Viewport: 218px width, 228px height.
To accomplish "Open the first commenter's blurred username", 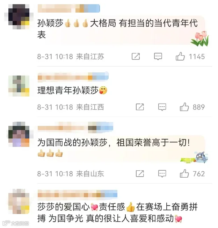I will tap(69, 8).
